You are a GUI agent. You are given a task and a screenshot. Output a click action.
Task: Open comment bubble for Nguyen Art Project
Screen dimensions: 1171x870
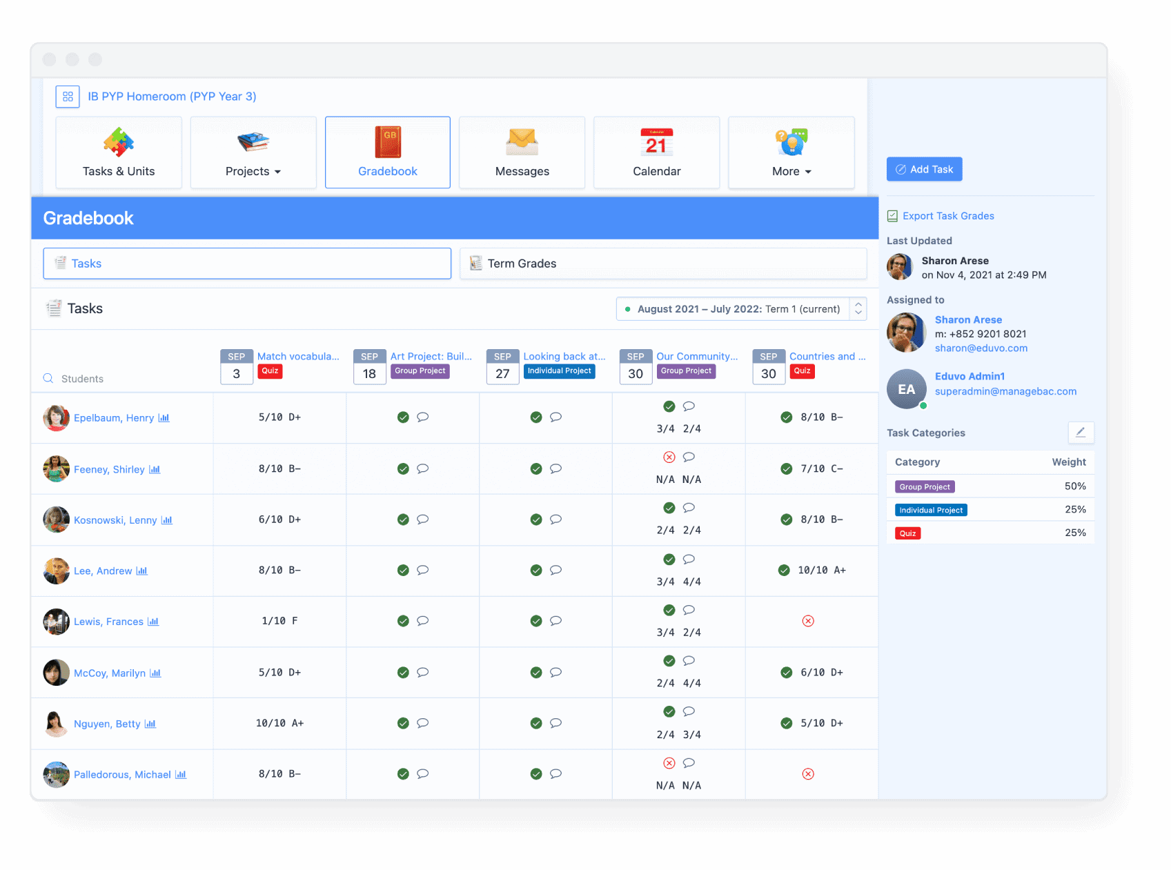(x=423, y=723)
